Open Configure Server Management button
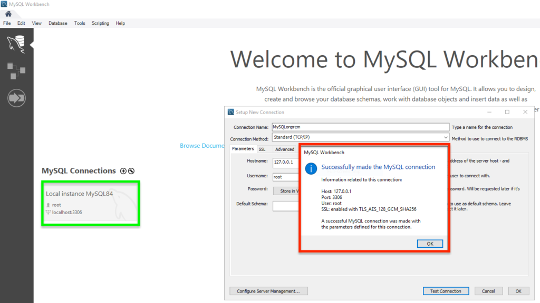Image resolution: width=540 pixels, height=303 pixels. 268,291
